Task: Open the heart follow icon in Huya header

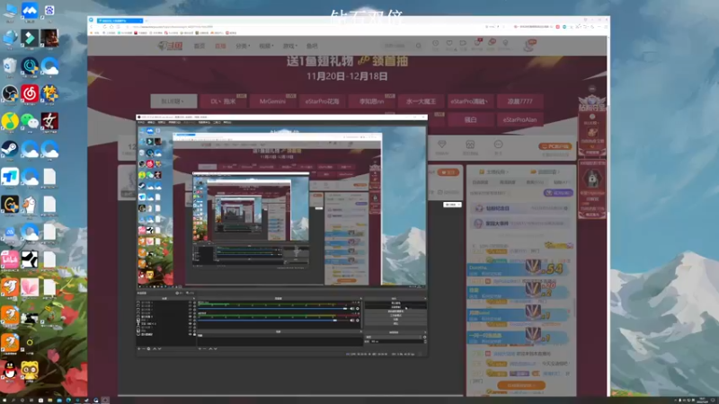Action: pyautogui.click(x=449, y=44)
